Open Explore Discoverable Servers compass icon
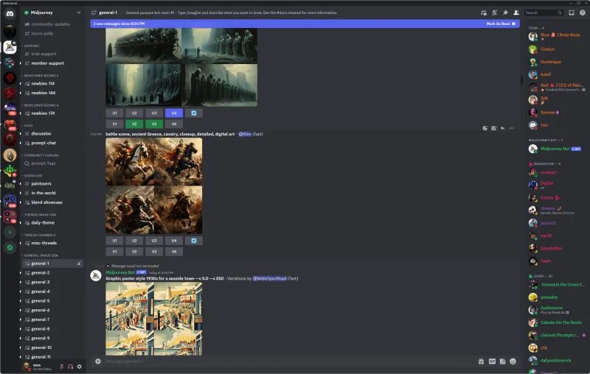This screenshot has height=374, width=590. coord(10,247)
